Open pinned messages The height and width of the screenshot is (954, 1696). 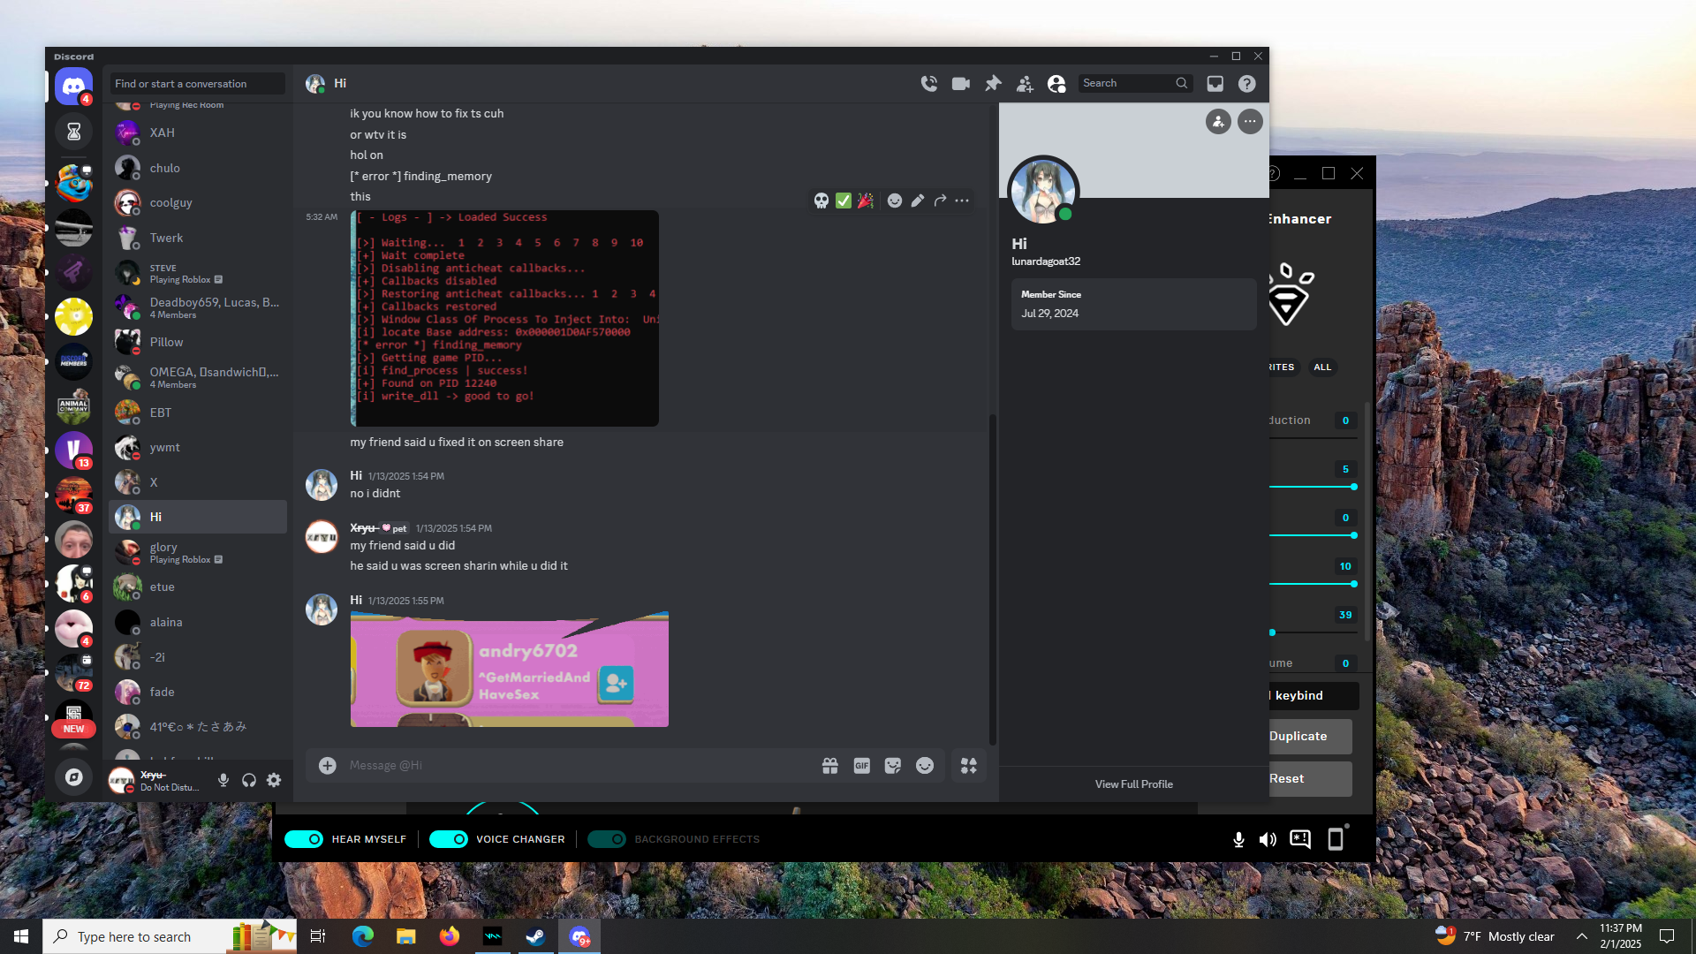993,83
